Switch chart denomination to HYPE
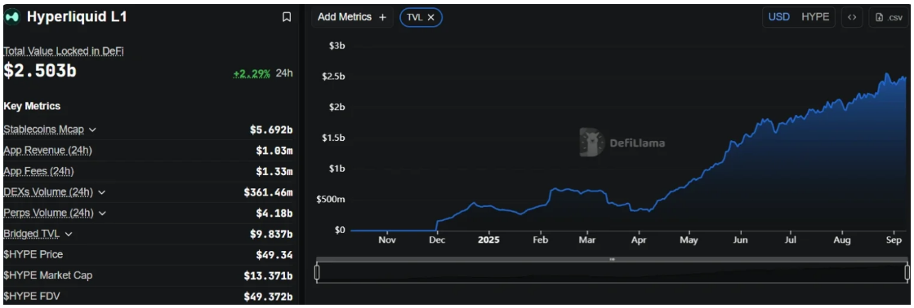 pos(815,17)
